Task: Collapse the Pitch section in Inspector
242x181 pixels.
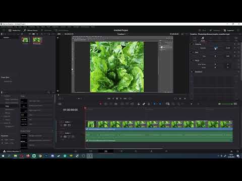Action: (x=193, y=60)
